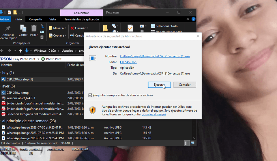This screenshot has height=161, width=277.
Task: Click Seleccionar todo in the ribbon
Action: (x=164, y=26)
